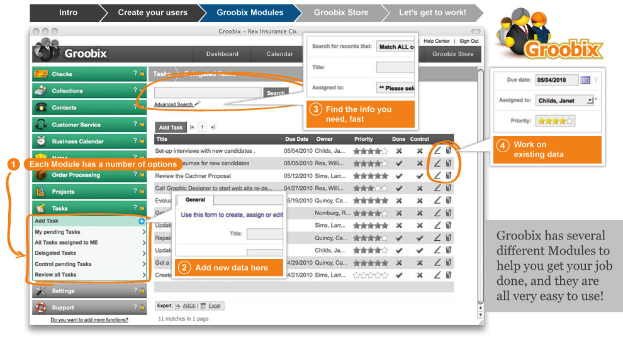Click priority stars of task due 05/12/2010
This screenshot has height=337, width=623.
[x=371, y=176]
